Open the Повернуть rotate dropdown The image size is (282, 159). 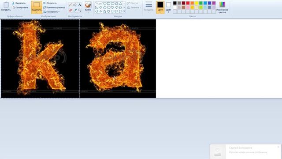(x=52, y=12)
